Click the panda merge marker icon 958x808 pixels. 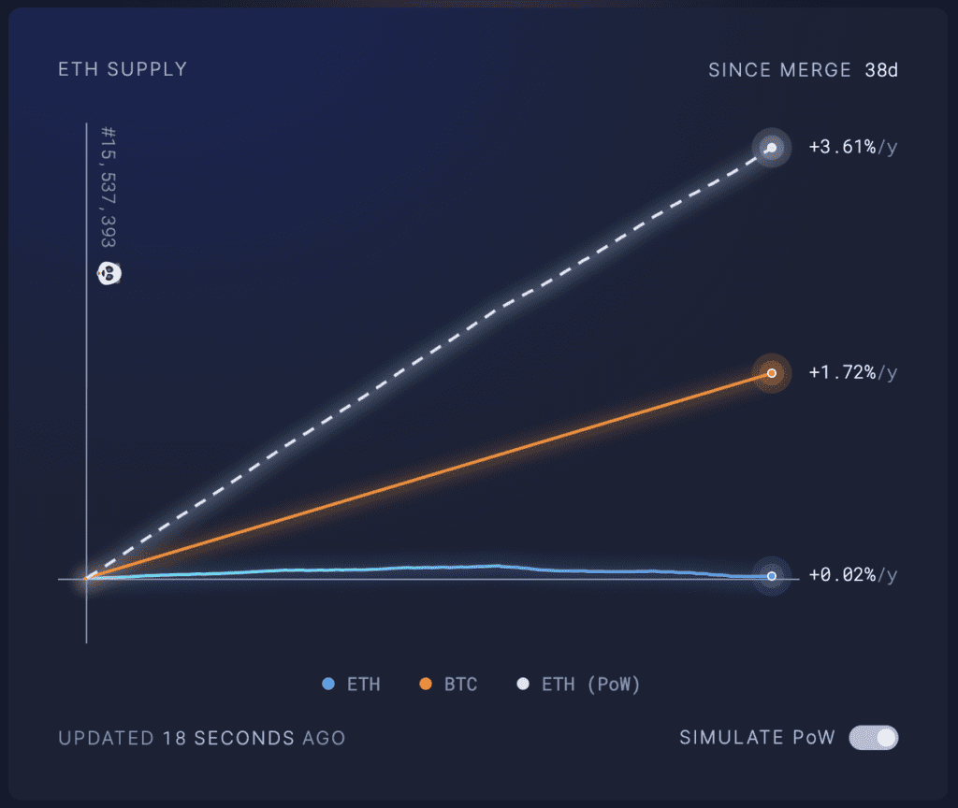[x=109, y=273]
